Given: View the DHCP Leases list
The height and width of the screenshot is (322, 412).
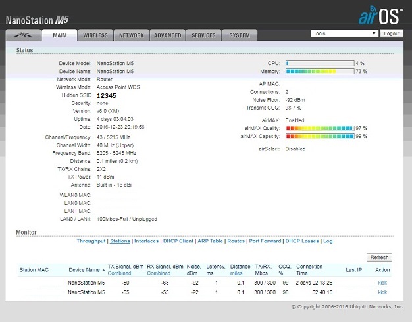Looking at the screenshot, I should pyautogui.click(x=302, y=241).
